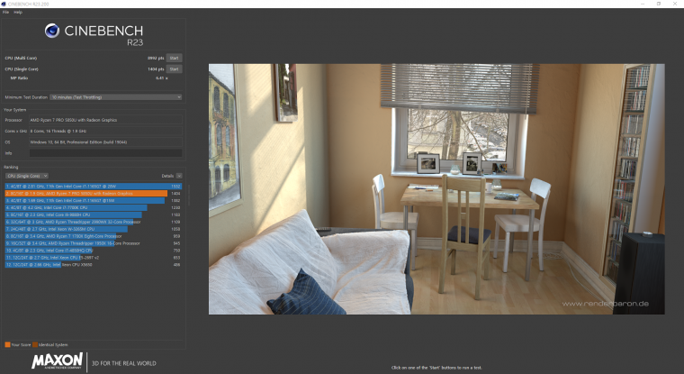Image resolution: width=684 pixels, height=374 pixels.
Task: Click the Maxon logo
Action: [57, 361]
